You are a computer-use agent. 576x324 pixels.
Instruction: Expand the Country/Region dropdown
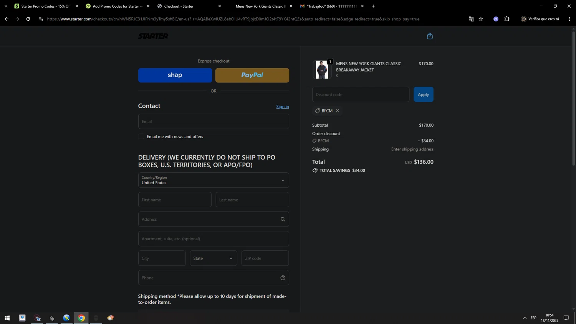tap(214, 180)
